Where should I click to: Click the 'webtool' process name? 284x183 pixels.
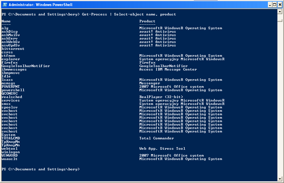(9, 149)
